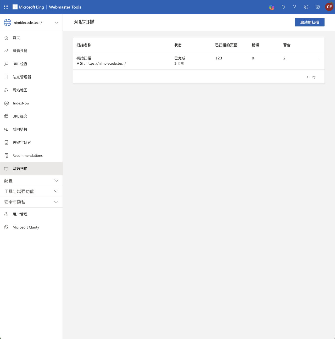Open the 初始扫描 scan entry

84,58
